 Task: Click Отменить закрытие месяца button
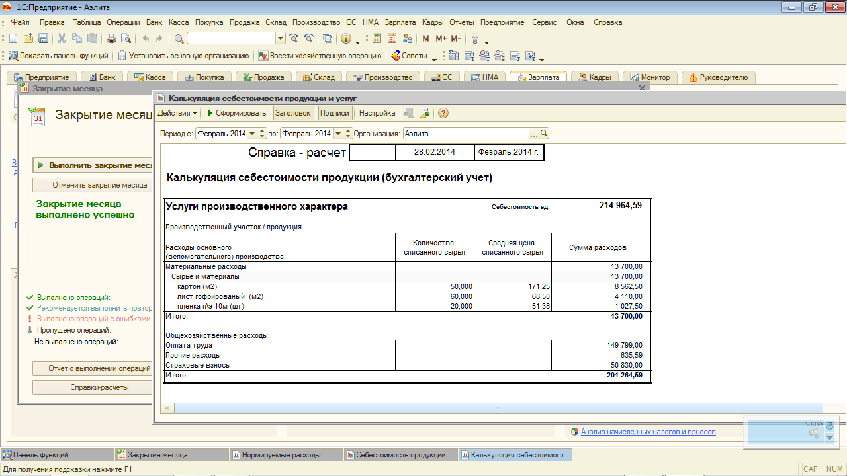click(93, 185)
